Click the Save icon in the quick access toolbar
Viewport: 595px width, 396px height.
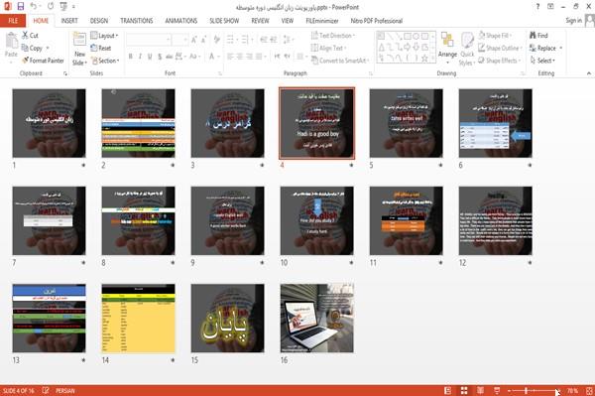[x=20, y=7]
